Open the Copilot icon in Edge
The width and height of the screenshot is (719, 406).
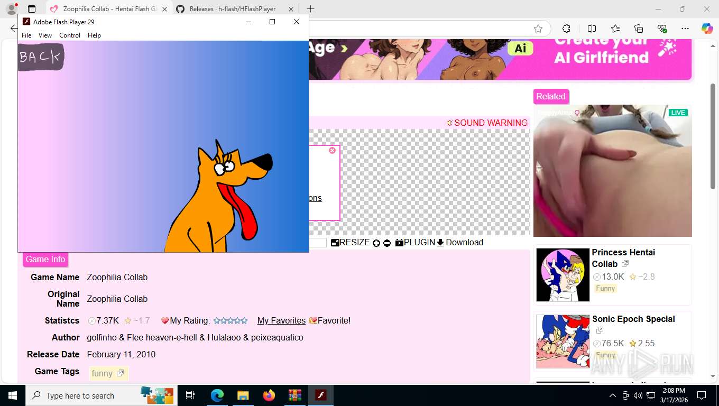(x=707, y=29)
